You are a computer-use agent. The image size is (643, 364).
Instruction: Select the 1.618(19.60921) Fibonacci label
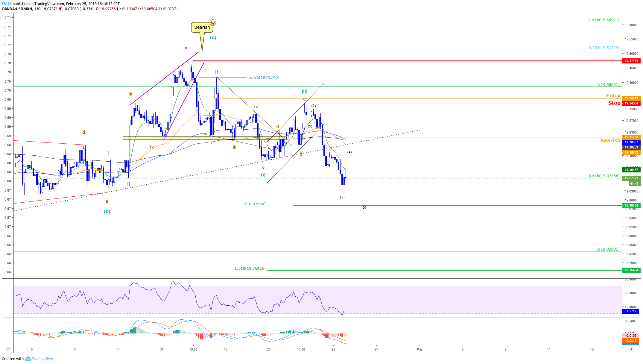604,20
